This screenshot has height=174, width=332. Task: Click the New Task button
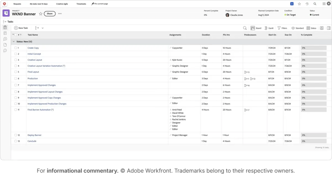(21, 28)
